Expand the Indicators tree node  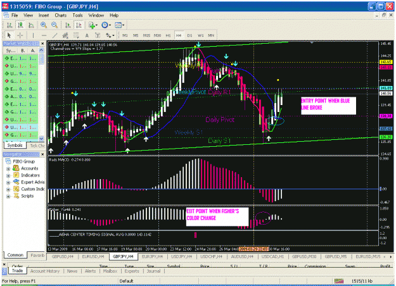pos(8,175)
